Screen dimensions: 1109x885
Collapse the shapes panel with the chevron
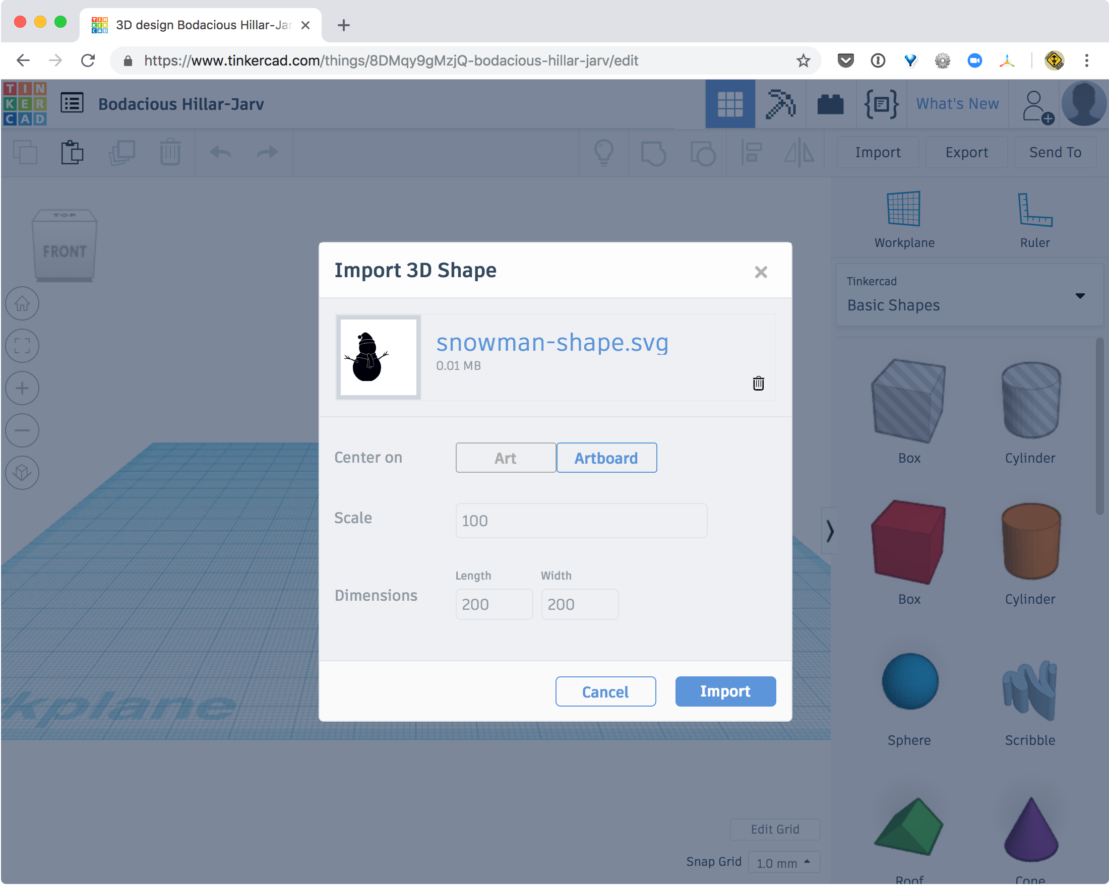coord(829,532)
